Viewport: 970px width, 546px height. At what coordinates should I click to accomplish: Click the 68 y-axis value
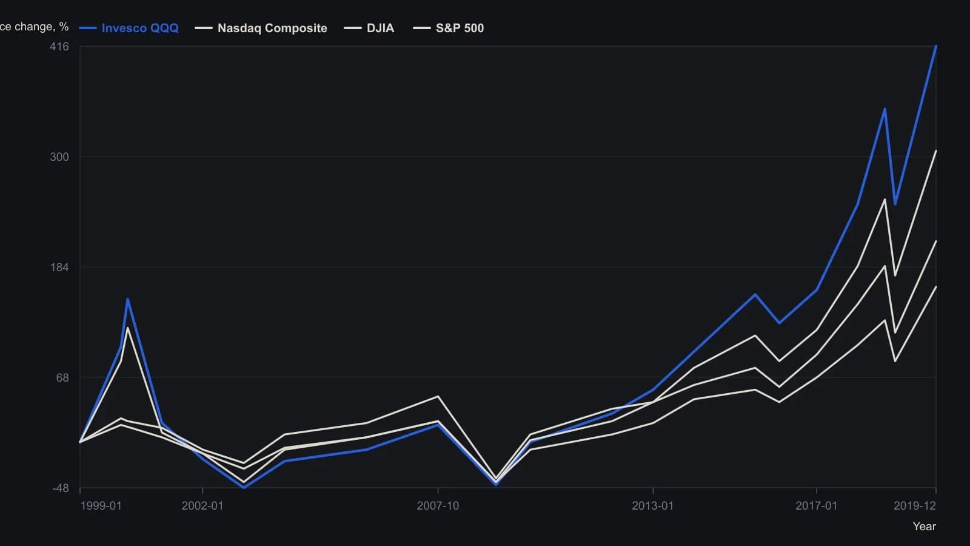(62, 378)
